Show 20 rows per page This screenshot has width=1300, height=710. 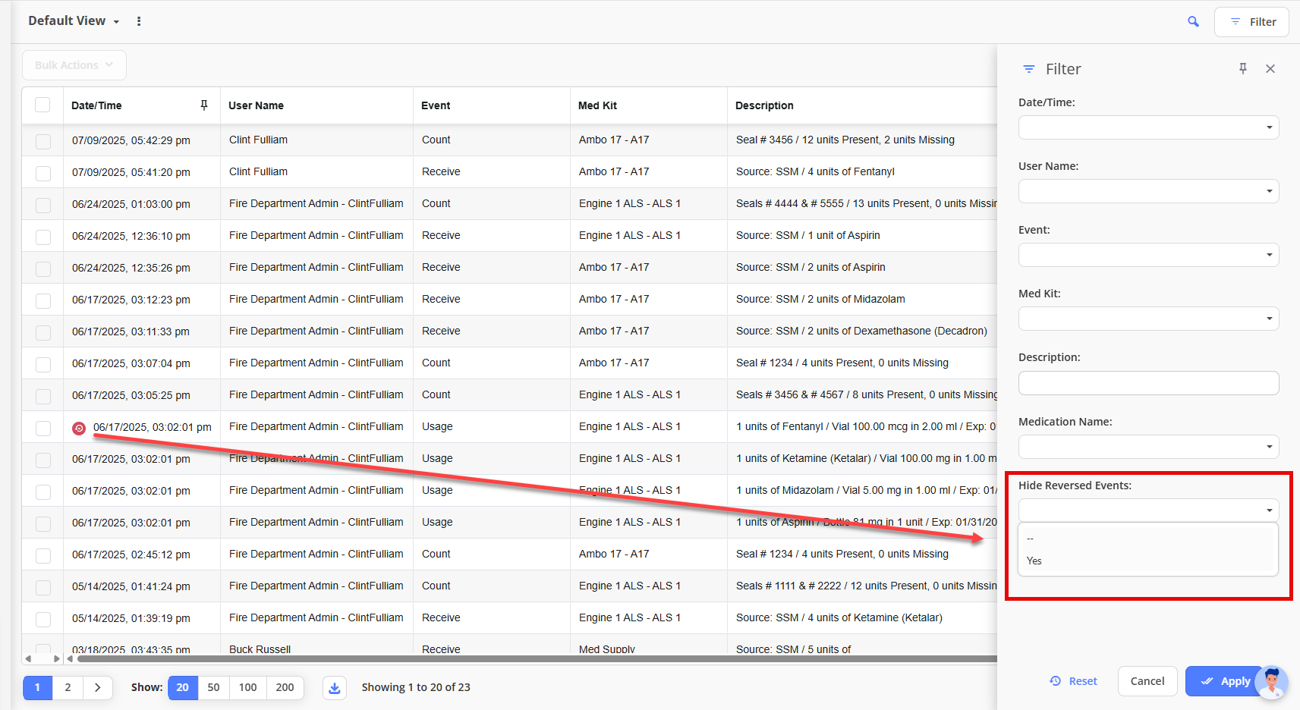182,687
